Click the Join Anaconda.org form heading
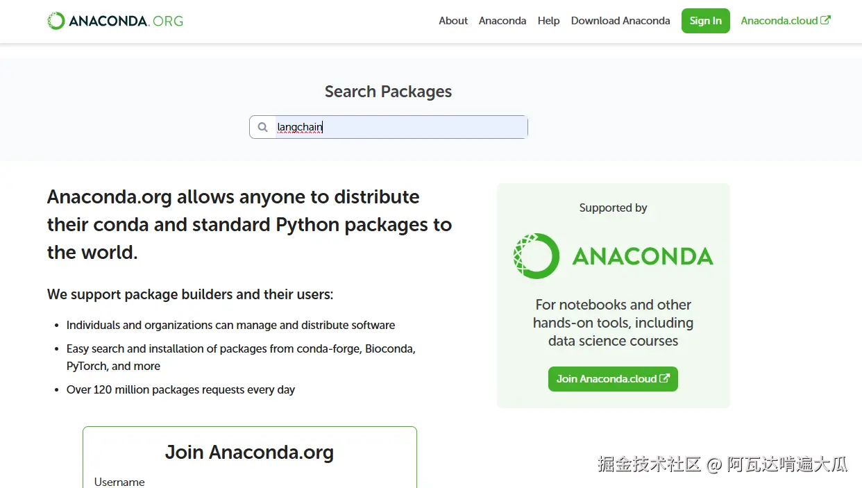 coord(249,453)
